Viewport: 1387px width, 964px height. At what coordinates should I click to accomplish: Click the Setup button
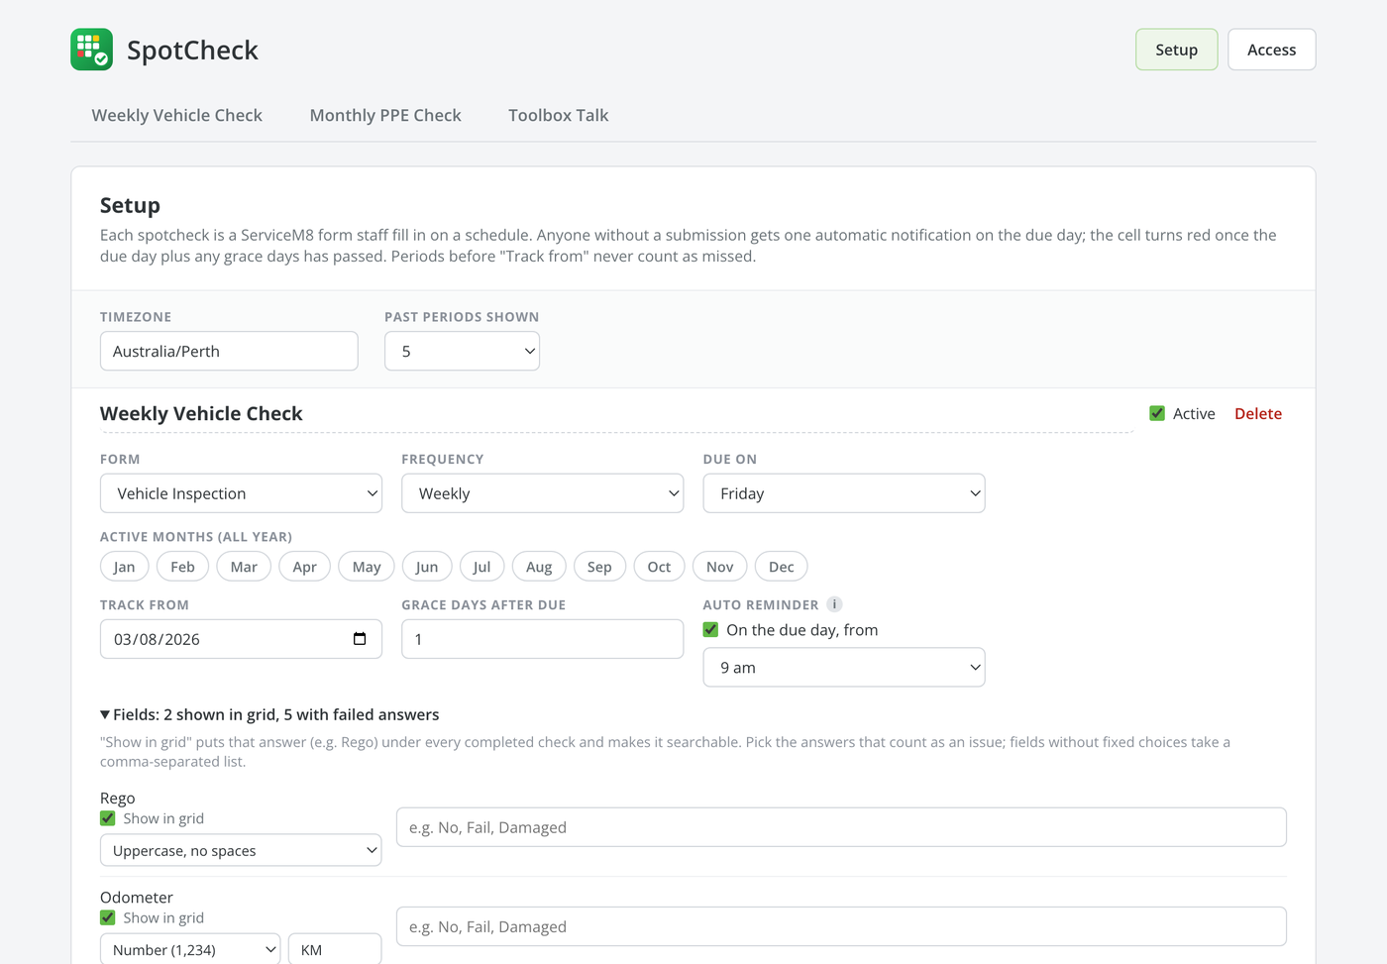1177,50
